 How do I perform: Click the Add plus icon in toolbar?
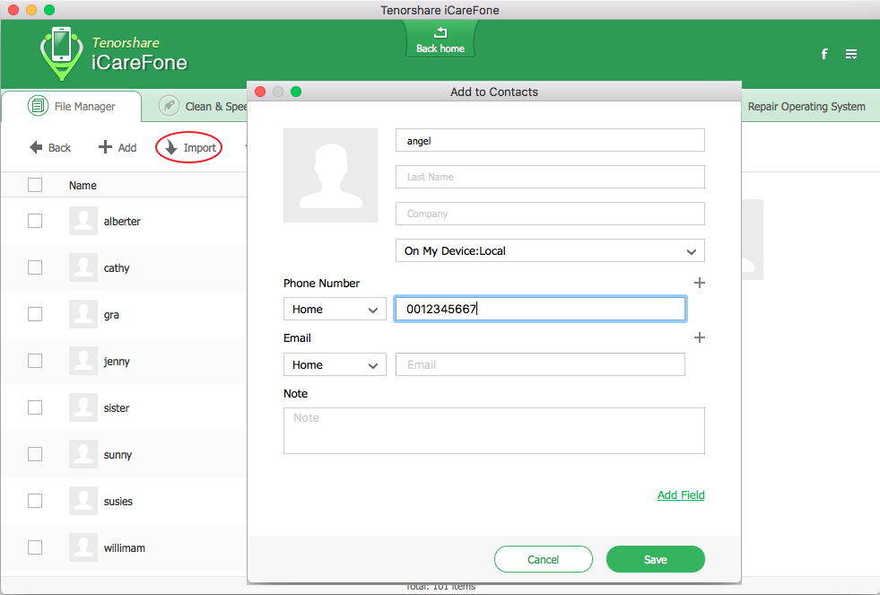pos(105,147)
